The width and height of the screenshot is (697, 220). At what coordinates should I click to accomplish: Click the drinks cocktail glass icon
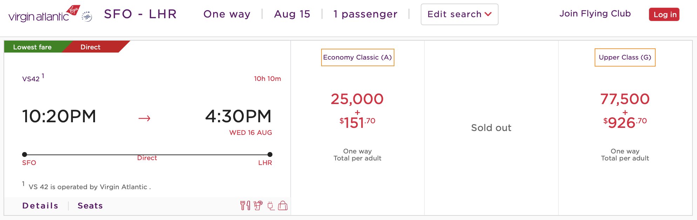tap(258, 206)
